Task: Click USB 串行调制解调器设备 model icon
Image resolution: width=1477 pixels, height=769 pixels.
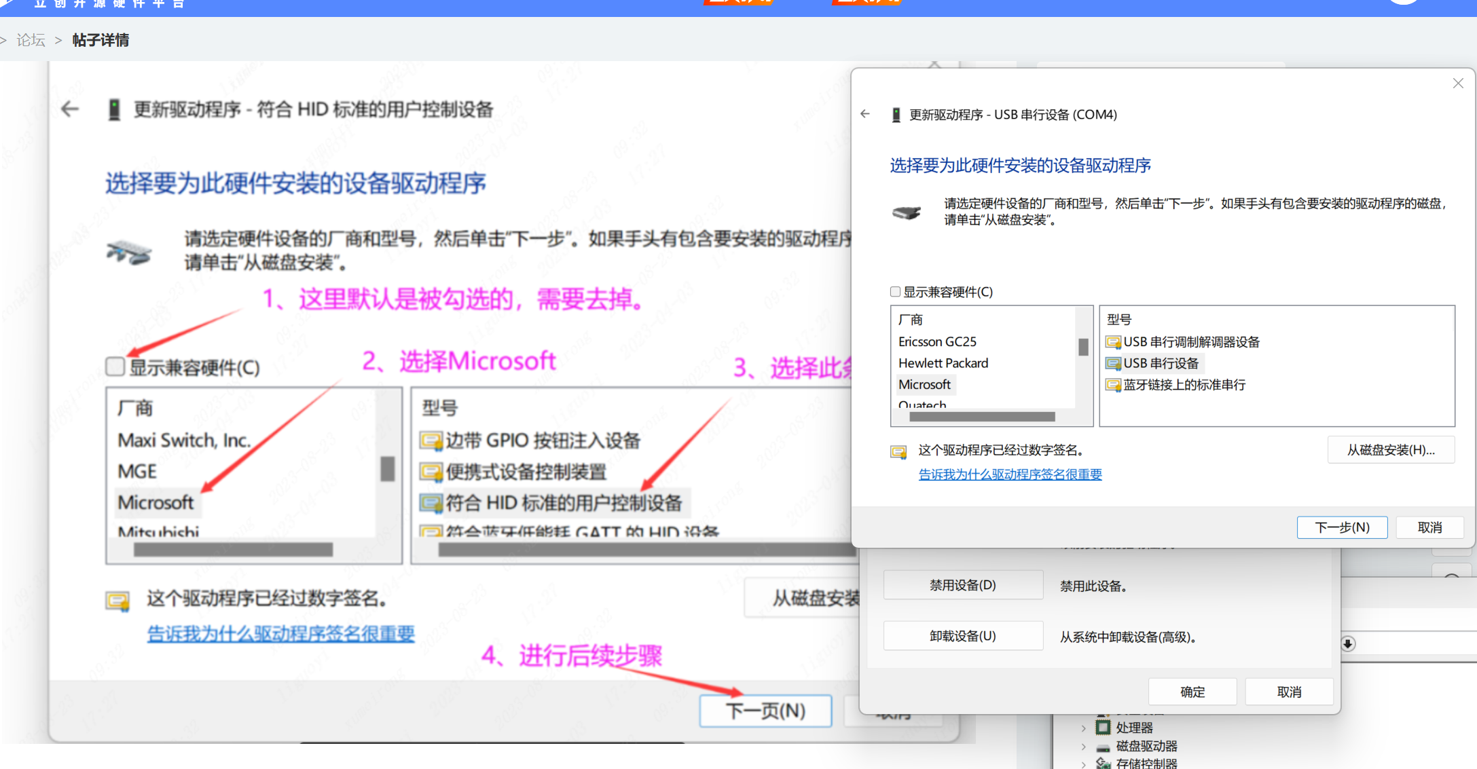Action: pos(1113,342)
